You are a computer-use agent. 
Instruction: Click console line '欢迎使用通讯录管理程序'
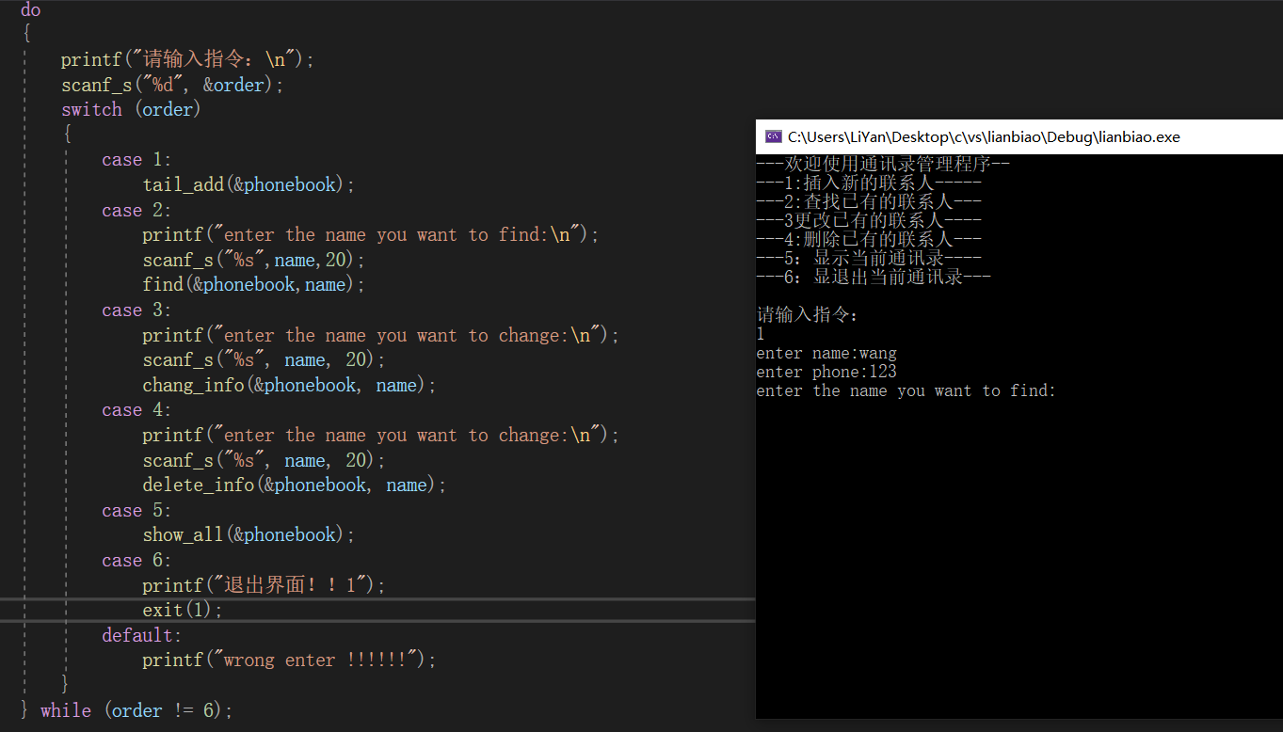[x=883, y=164]
